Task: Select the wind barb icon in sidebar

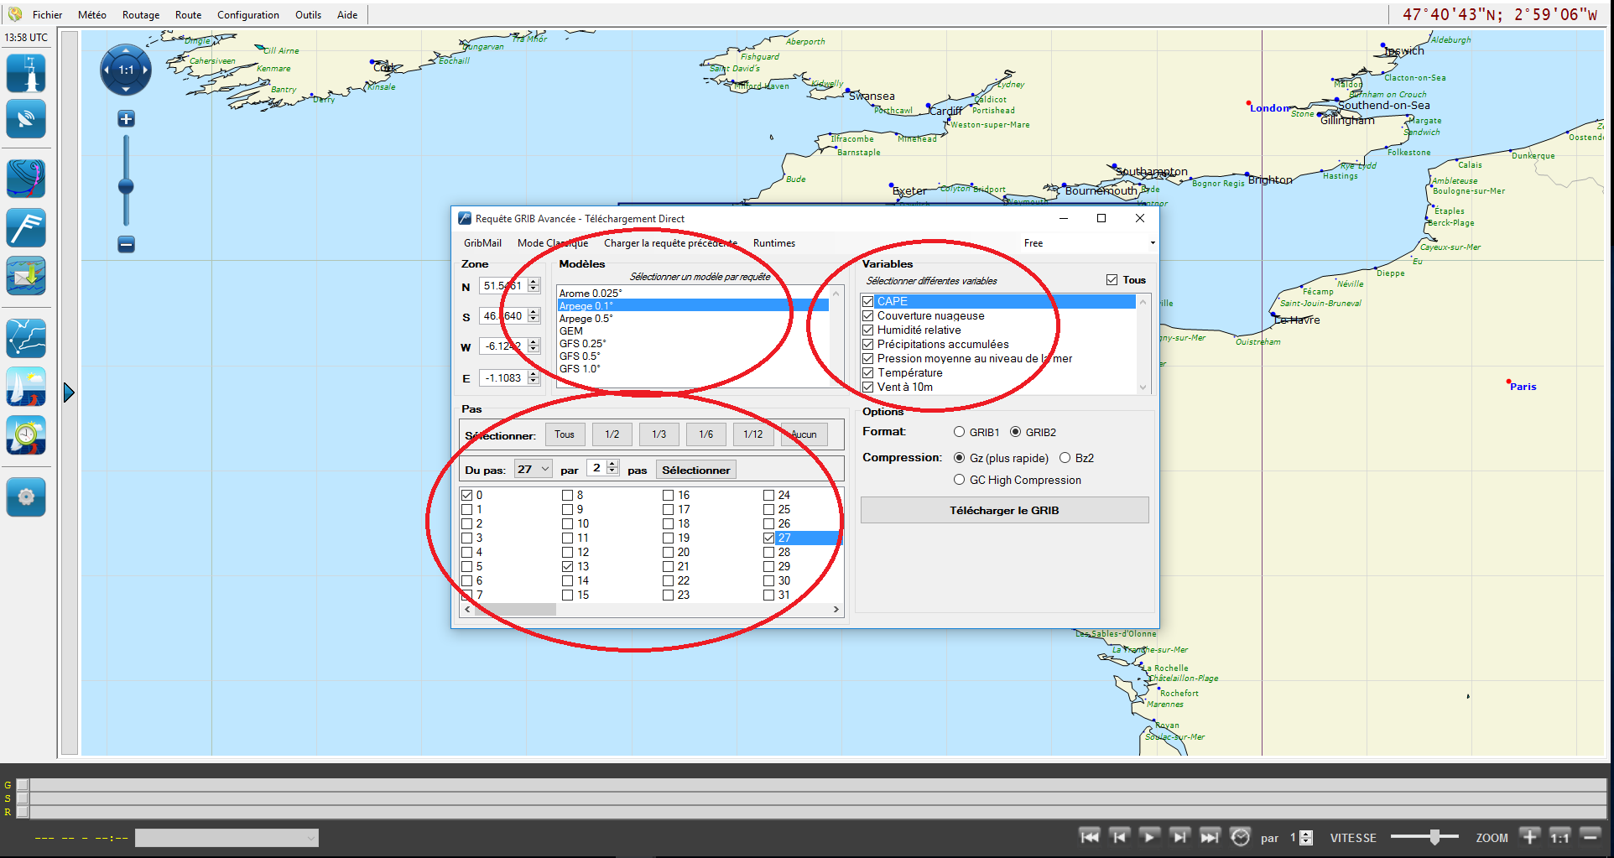Action: click(x=26, y=227)
